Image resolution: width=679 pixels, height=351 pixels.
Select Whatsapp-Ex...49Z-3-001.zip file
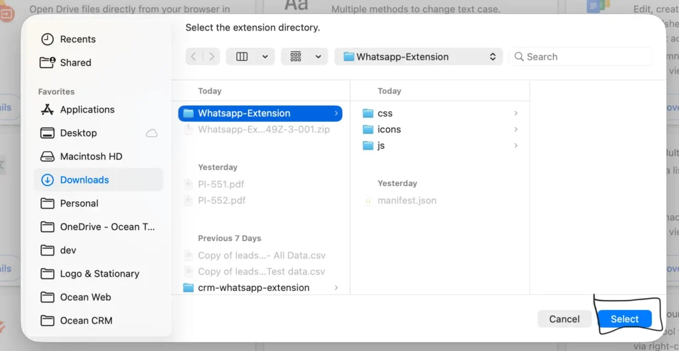pyautogui.click(x=260, y=129)
